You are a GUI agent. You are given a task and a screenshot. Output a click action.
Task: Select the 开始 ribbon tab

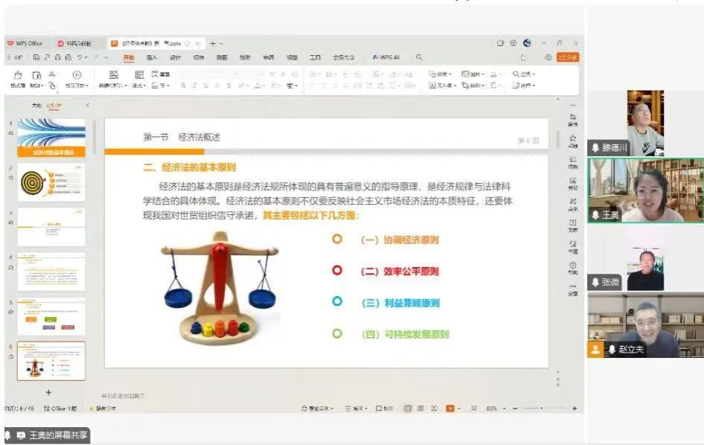pyautogui.click(x=129, y=57)
